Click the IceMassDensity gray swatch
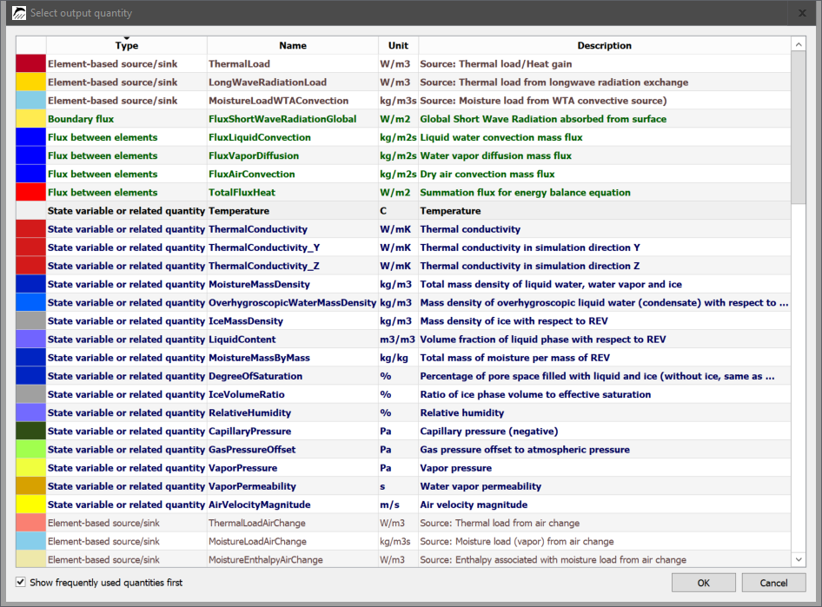The image size is (822, 607). [31, 320]
